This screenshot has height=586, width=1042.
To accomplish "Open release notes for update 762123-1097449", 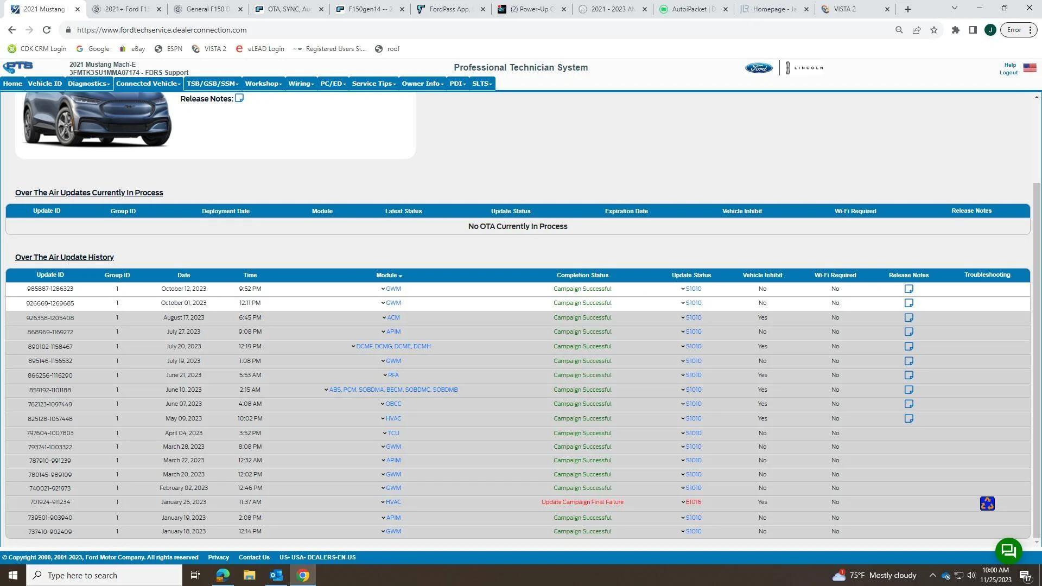I will click(x=908, y=404).
